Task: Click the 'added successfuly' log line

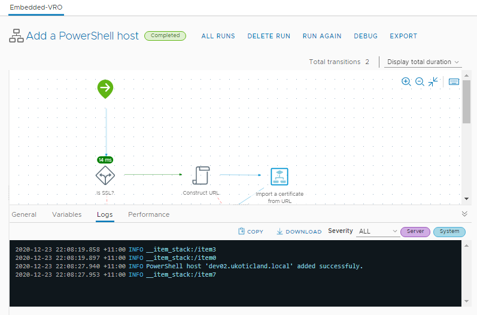Action: point(189,266)
